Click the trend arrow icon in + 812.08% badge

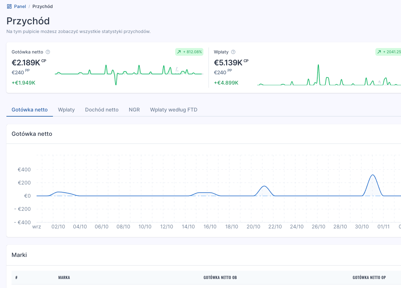click(179, 52)
